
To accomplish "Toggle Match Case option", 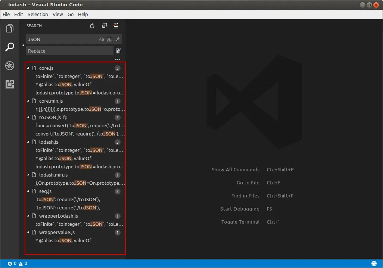I will [102, 39].
